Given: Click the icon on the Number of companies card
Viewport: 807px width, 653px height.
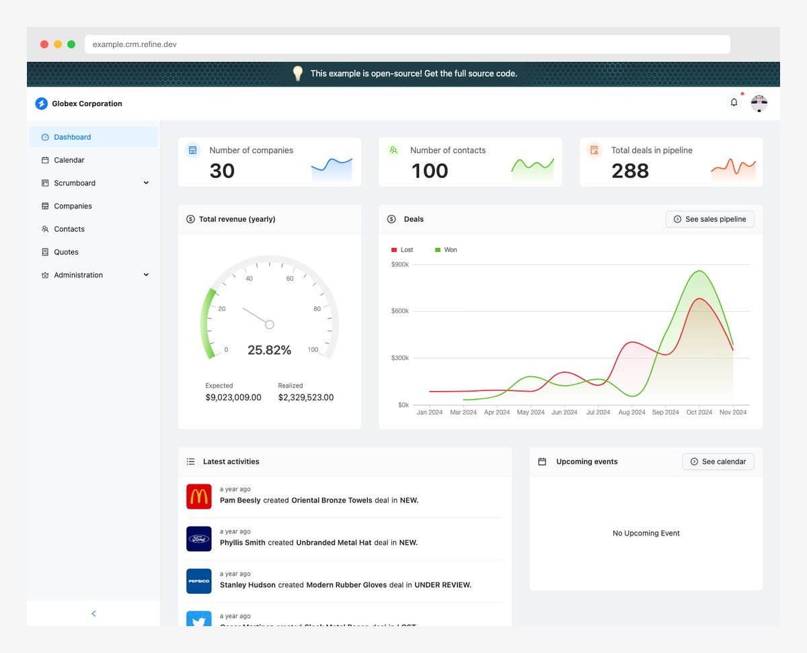Looking at the screenshot, I should tap(193, 150).
